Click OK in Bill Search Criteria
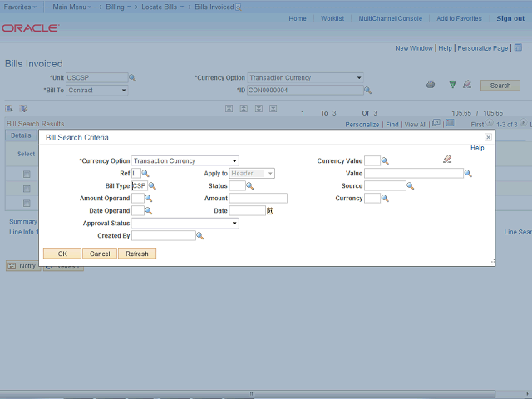Screen dimensions: 532x399 [x=62, y=254]
